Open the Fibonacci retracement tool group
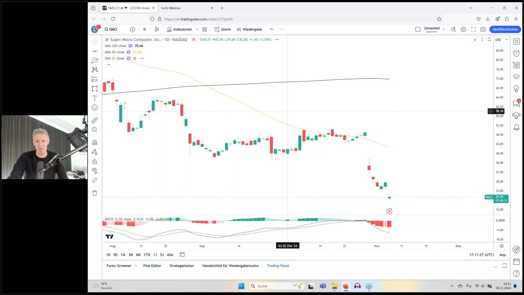Screen dimensions: 524x295 click(95, 60)
